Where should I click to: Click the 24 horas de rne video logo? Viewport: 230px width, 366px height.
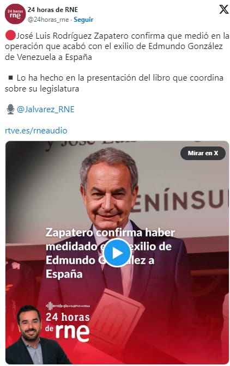pyautogui.click(x=68, y=327)
